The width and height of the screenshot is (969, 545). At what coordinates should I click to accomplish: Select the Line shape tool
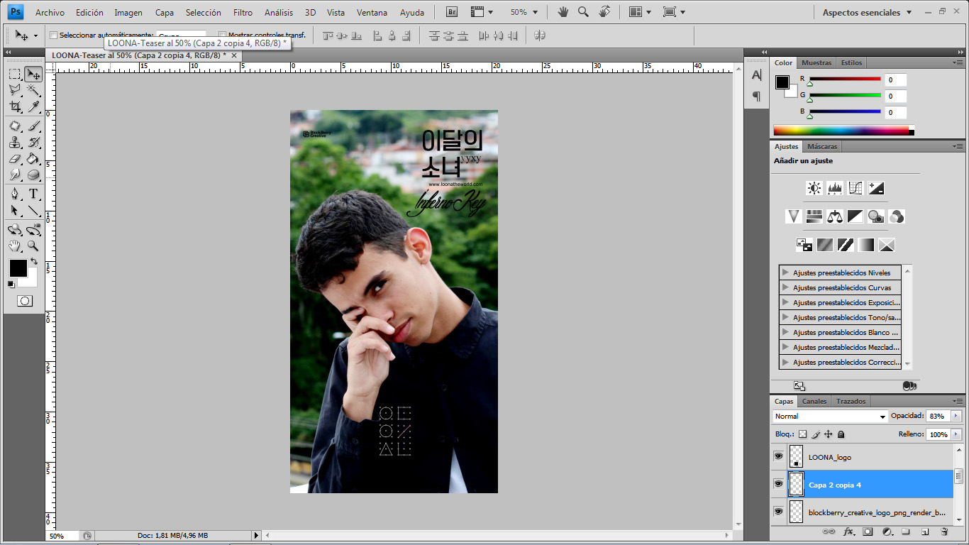[33, 210]
